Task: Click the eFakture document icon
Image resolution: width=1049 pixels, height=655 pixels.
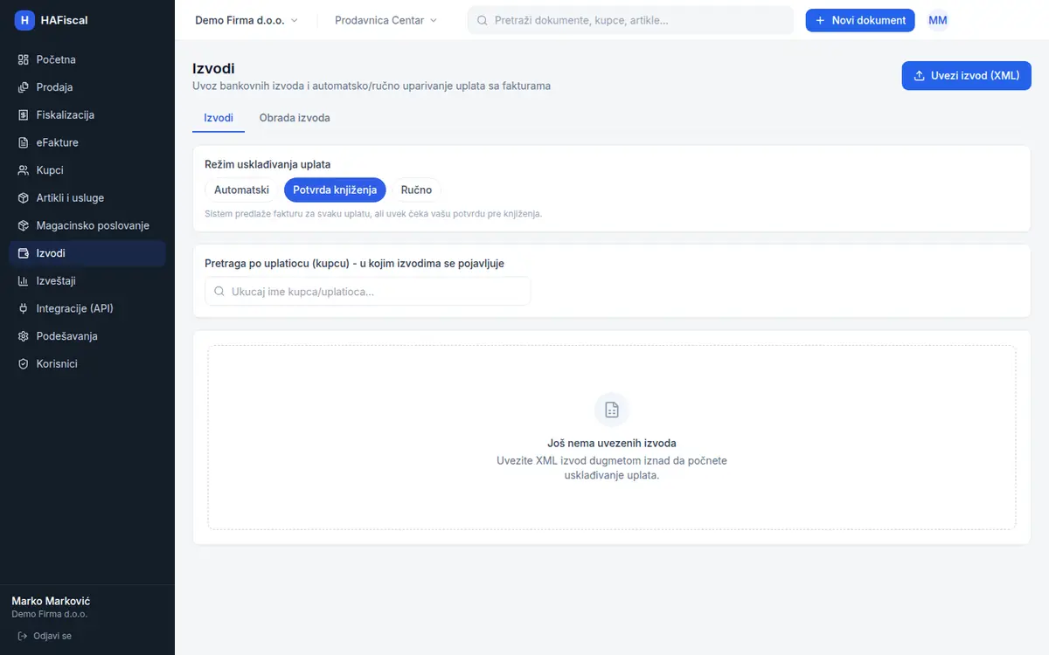Action: (x=24, y=142)
